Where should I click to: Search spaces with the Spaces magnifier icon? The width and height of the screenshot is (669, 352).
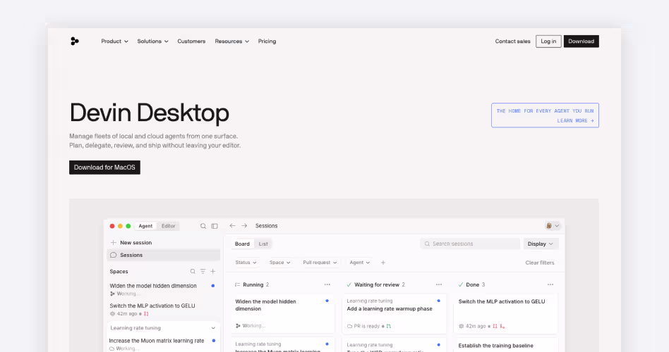pos(193,271)
